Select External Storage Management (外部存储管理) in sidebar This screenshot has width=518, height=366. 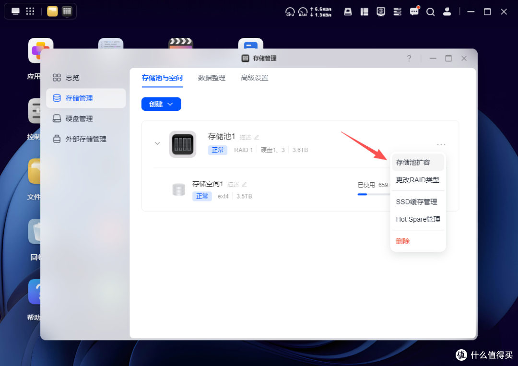point(86,139)
